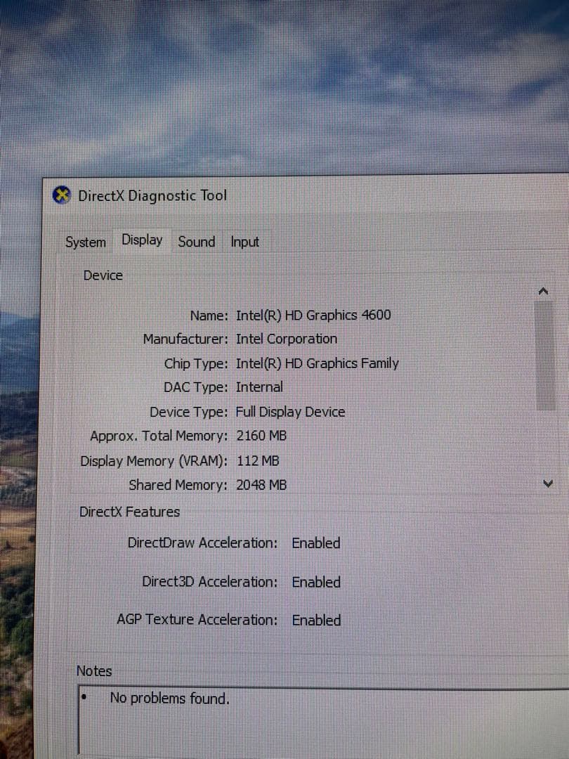Image resolution: width=569 pixels, height=759 pixels.
Task: Switch to the System tab
Action: [x=86, y=242]
